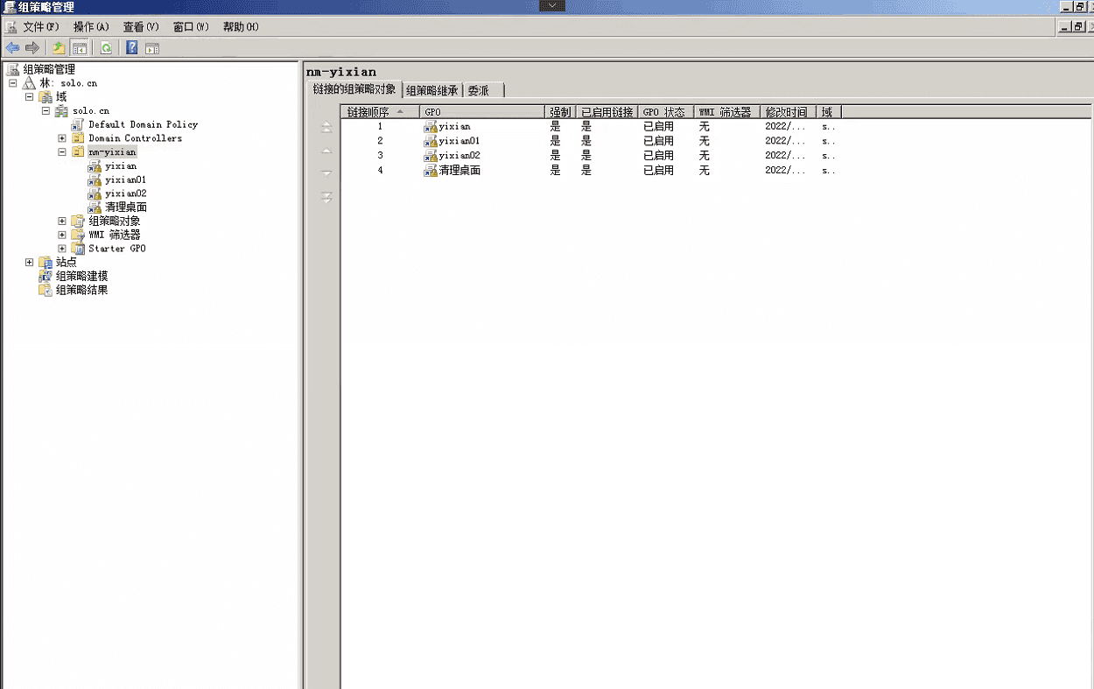Sort by the 链接顺序 column header

[x=380, y=112]
